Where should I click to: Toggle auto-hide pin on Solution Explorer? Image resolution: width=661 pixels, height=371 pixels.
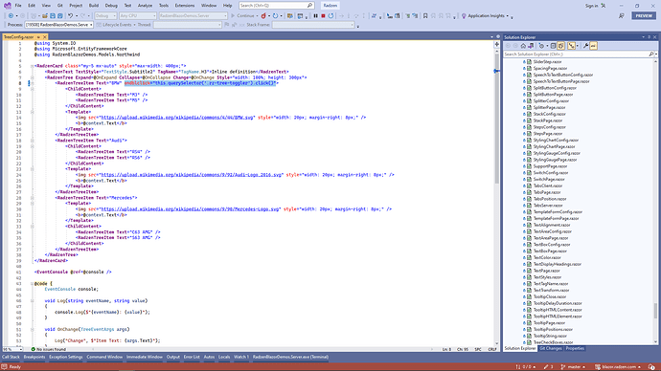point(649,37)
